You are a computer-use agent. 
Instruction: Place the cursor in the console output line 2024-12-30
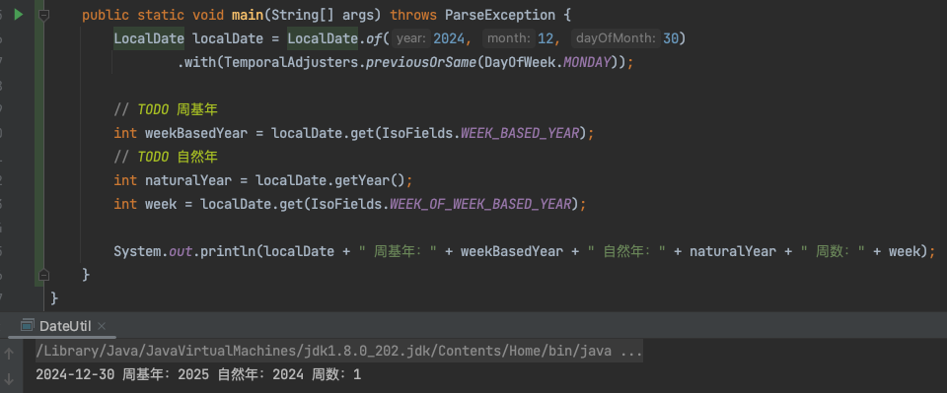[x=198, y=375]
